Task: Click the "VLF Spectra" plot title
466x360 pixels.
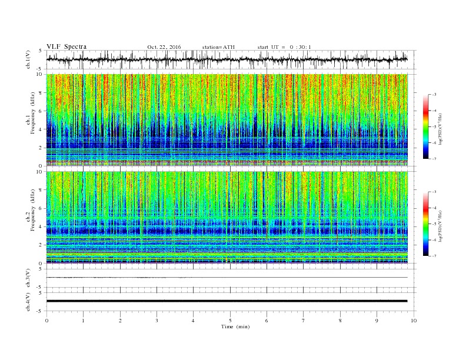Action: pyautogui.click(x=66, y=46)
